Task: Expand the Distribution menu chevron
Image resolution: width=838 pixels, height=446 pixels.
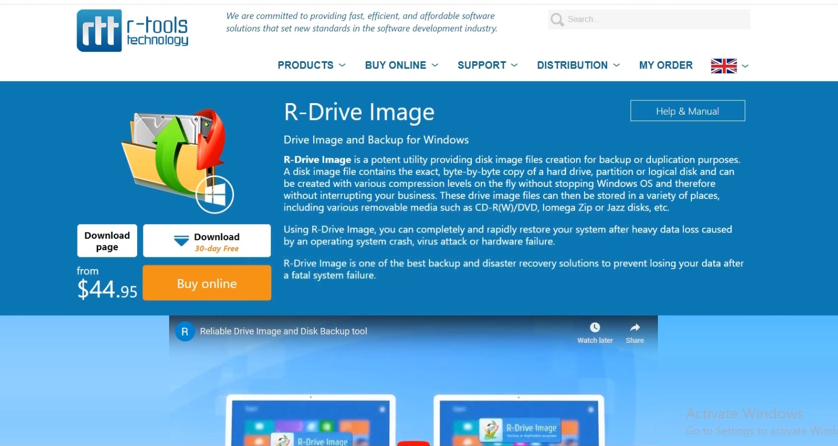Action: (x=616, y=65)
